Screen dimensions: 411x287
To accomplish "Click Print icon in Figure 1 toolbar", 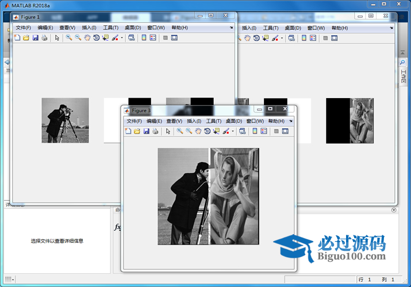I will pyautogui.click(x=44, y=38).
